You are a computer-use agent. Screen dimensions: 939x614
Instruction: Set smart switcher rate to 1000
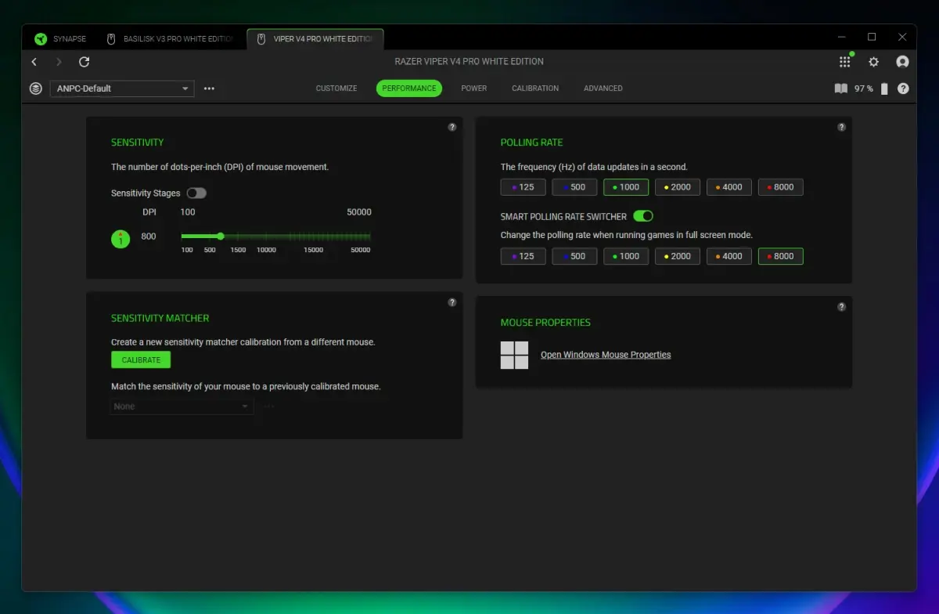[x=626, y=256]
